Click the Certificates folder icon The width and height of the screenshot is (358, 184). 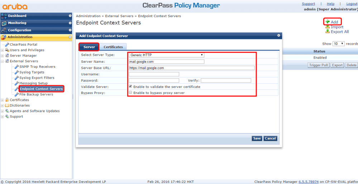pyautogui.click(x=7, y=100)
